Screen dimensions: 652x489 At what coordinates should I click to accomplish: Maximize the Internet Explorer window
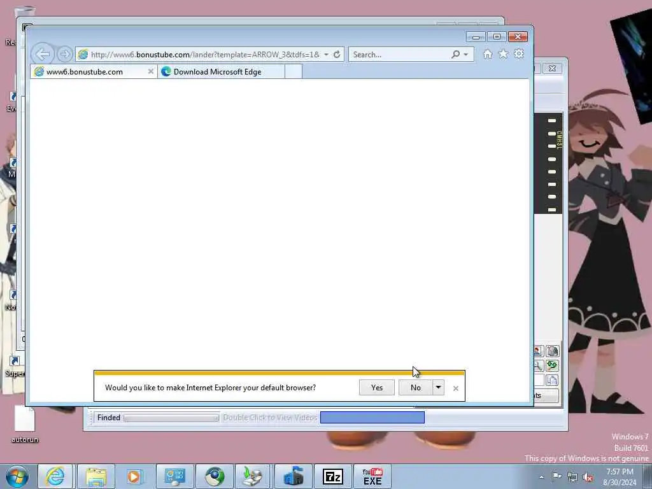497,37
